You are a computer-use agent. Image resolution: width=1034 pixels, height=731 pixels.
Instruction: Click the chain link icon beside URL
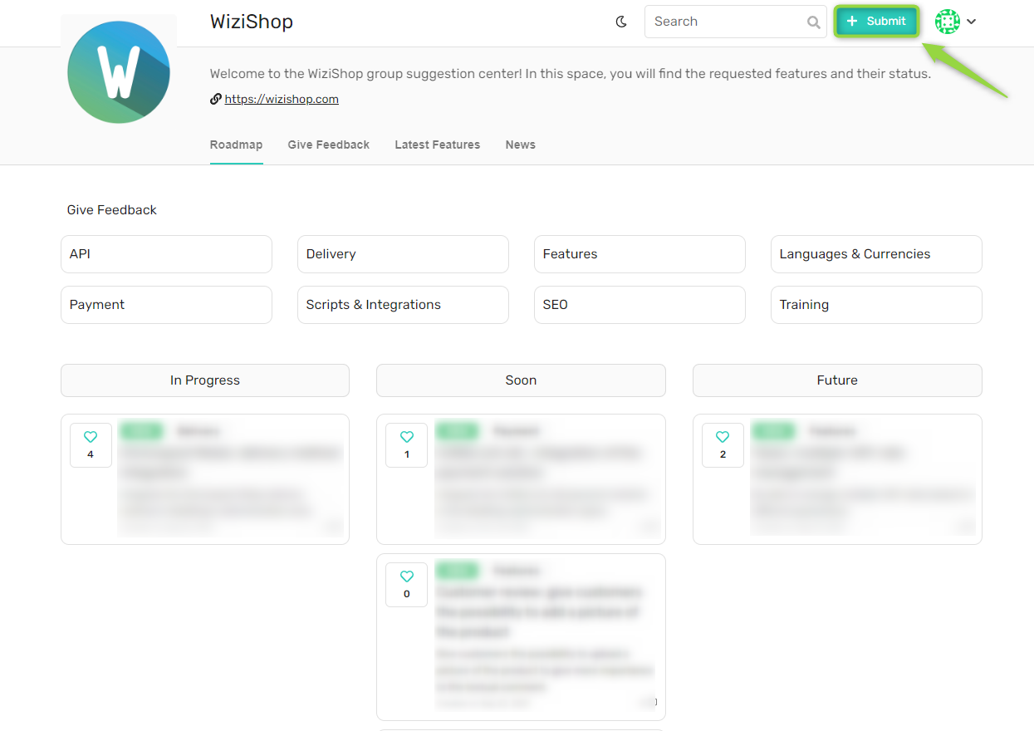click(216, 99)
